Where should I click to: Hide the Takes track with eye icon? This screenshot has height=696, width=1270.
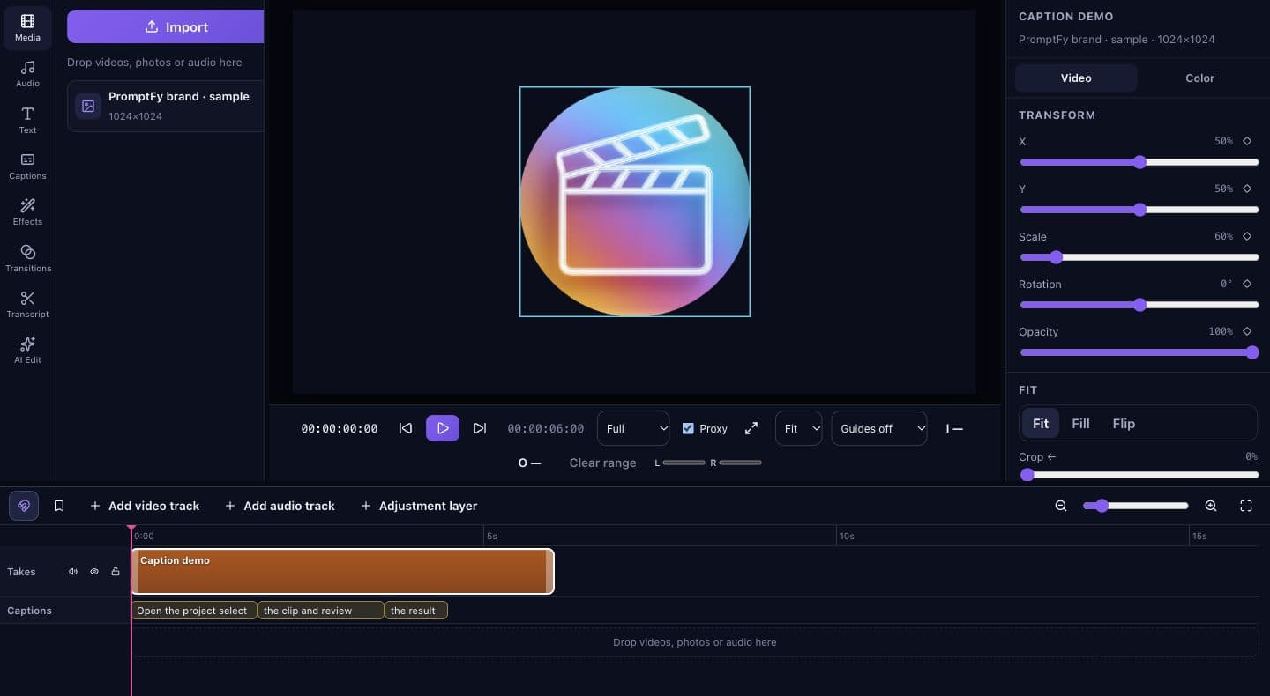(x=94, y=572)
